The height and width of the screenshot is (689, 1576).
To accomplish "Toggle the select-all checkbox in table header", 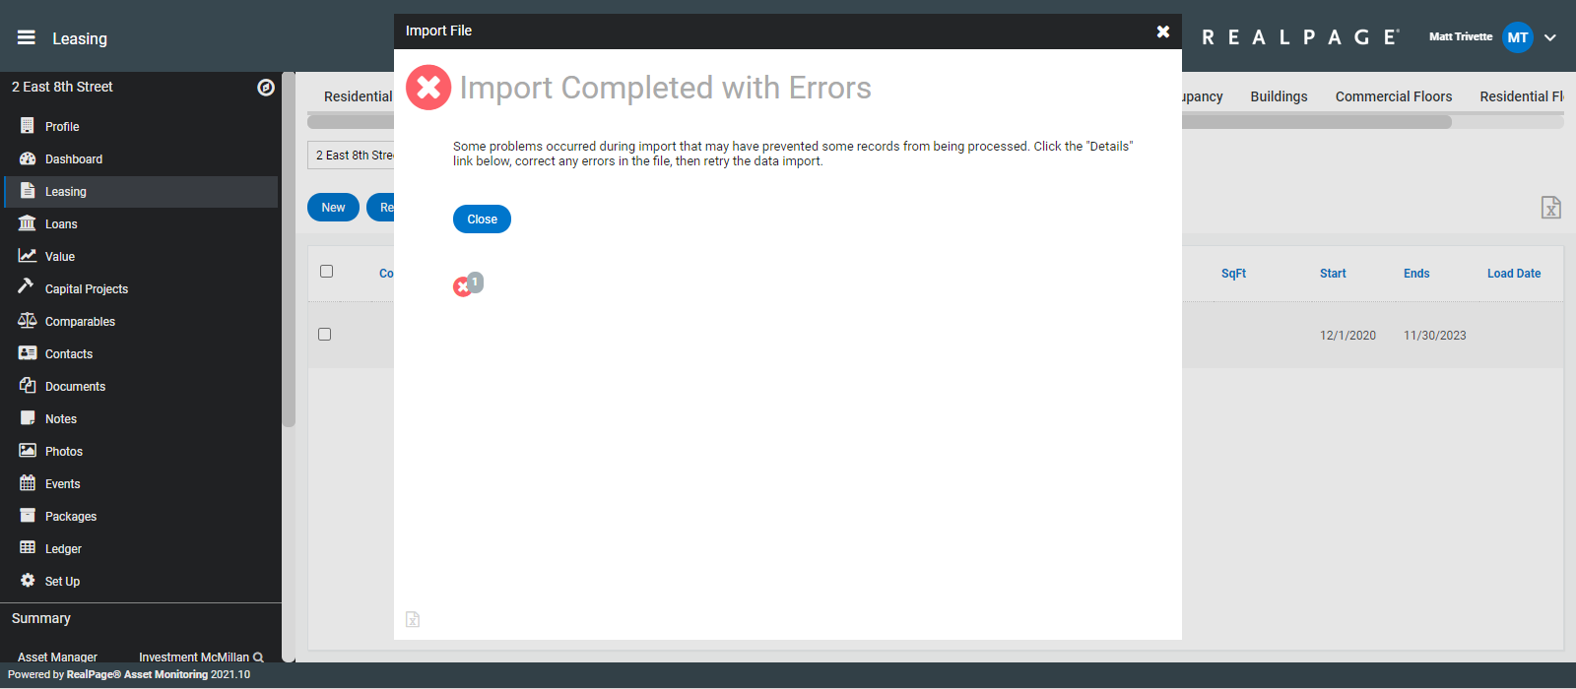I will [327, 272].
